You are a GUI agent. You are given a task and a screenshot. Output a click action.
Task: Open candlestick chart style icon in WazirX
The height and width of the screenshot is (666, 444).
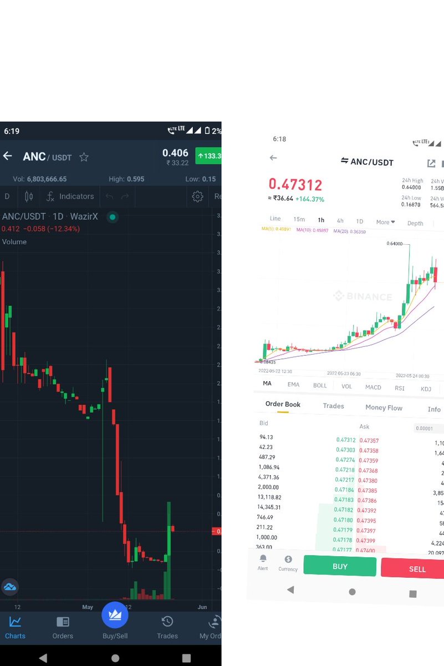pos(29,196)
